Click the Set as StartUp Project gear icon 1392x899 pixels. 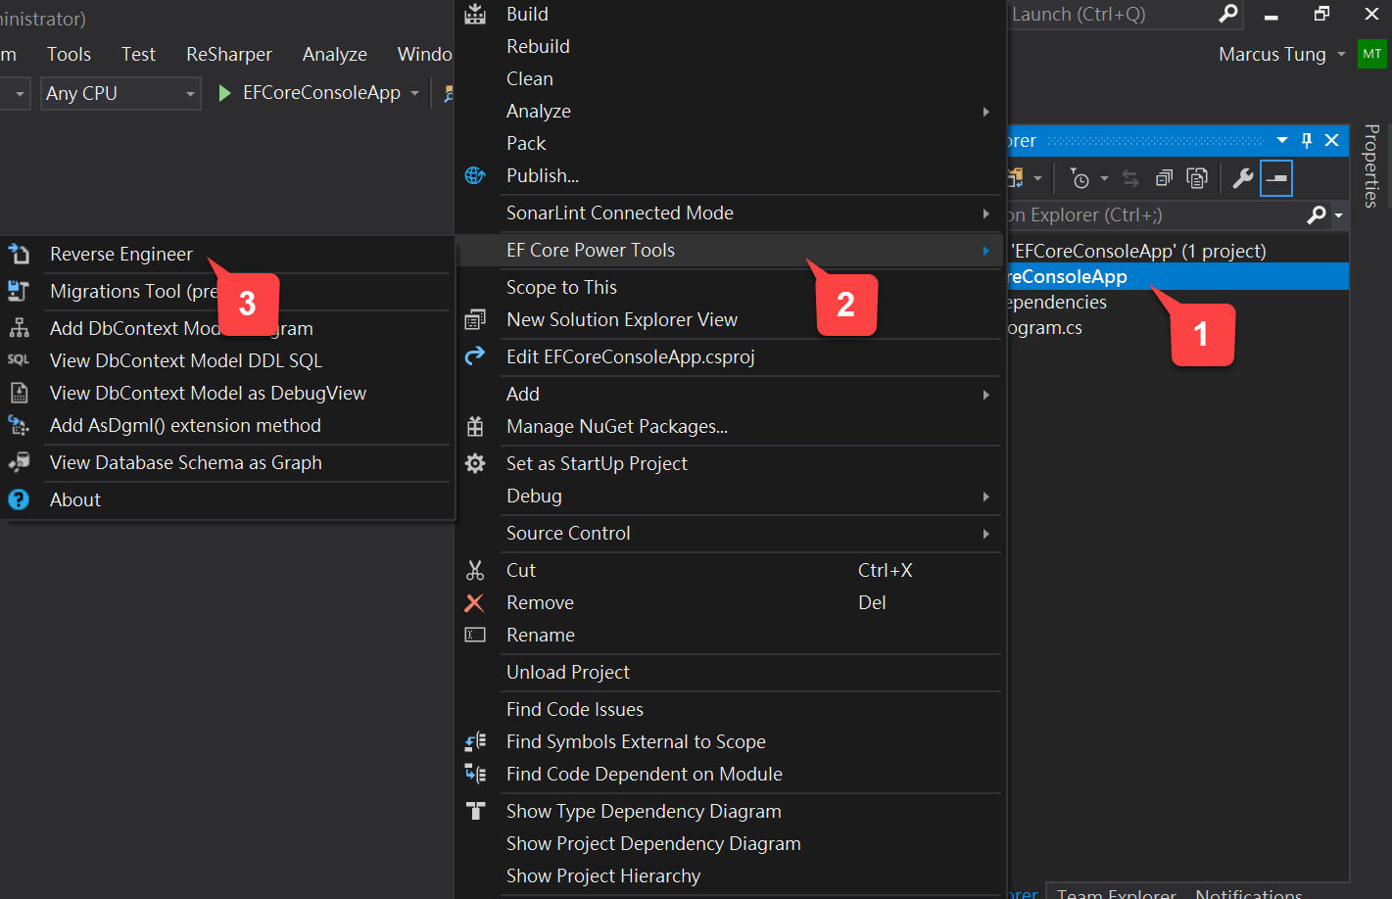pyautogui.click(x=476, y=463)
